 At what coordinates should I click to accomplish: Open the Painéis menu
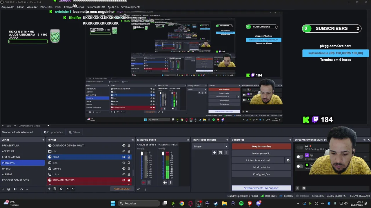(x=46, y=7)
